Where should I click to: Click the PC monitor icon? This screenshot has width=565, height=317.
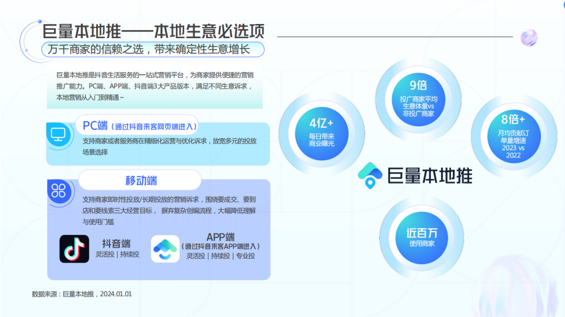click(x=58, y=135)
